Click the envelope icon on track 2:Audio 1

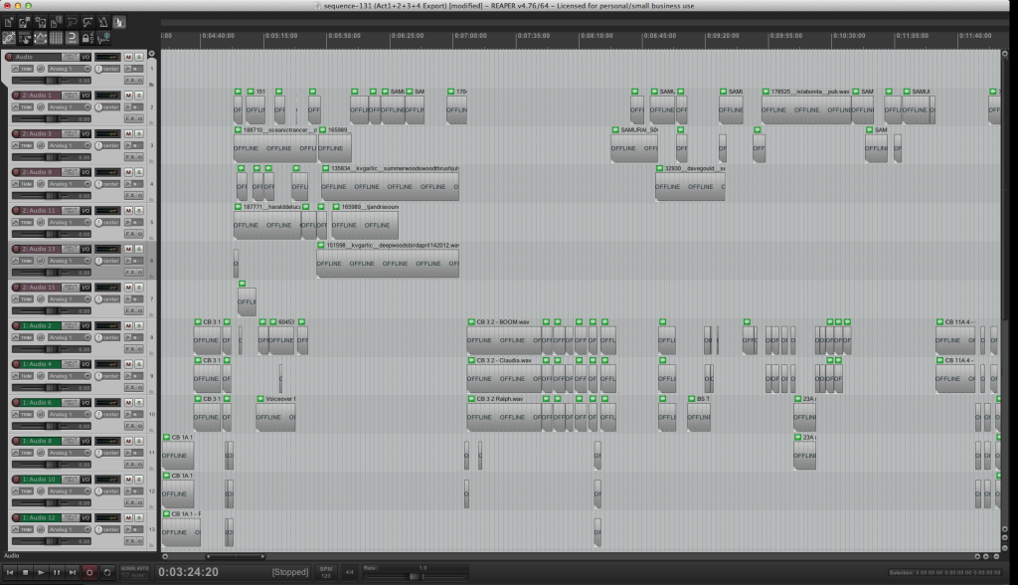(x=16, y=107)
